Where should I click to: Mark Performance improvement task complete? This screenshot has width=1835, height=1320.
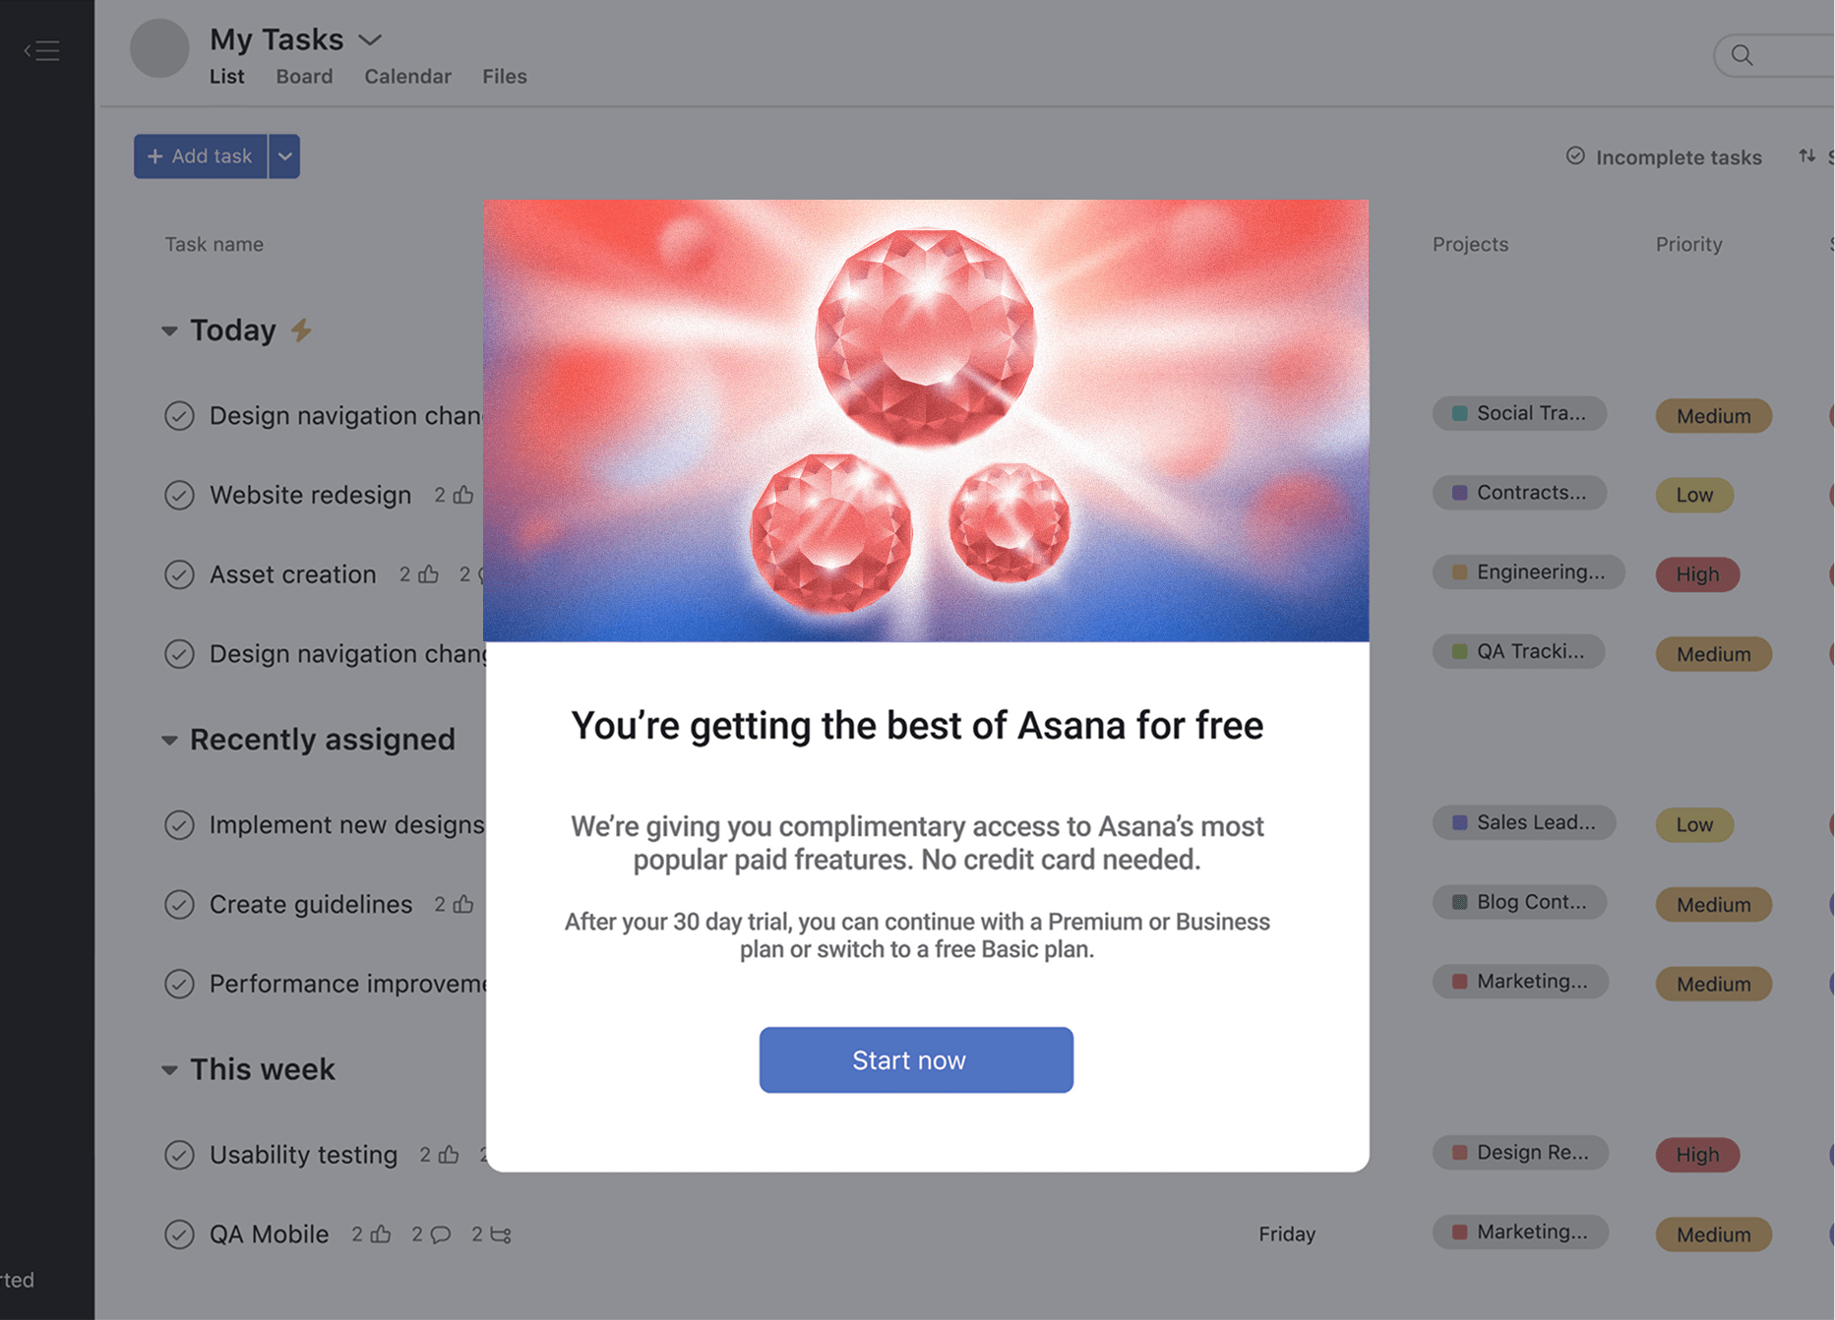click(x=179, y=984)
